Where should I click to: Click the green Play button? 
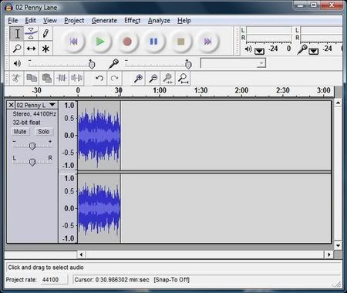tap(100, 42)
